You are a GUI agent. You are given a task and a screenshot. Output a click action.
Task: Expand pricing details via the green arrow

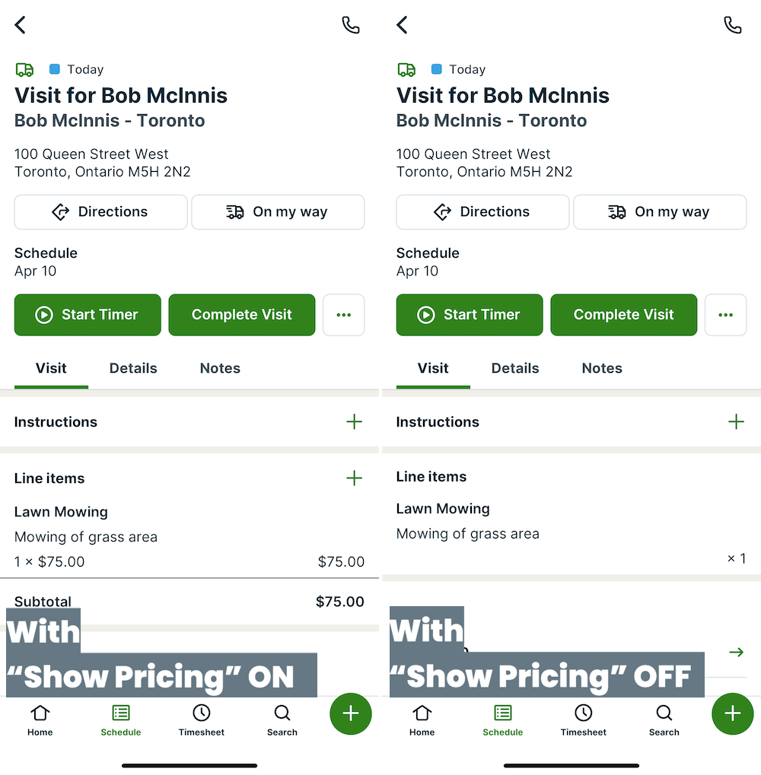(x=736, y=652)
